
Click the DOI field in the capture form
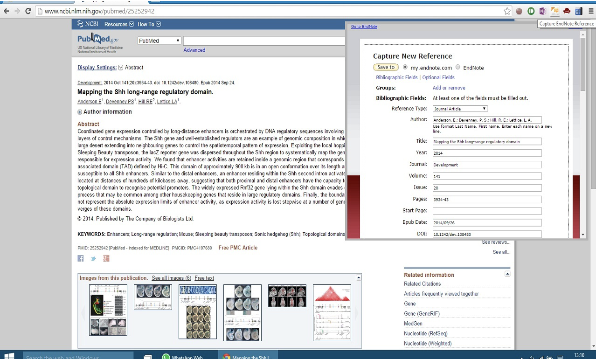[x=487, y=234]
